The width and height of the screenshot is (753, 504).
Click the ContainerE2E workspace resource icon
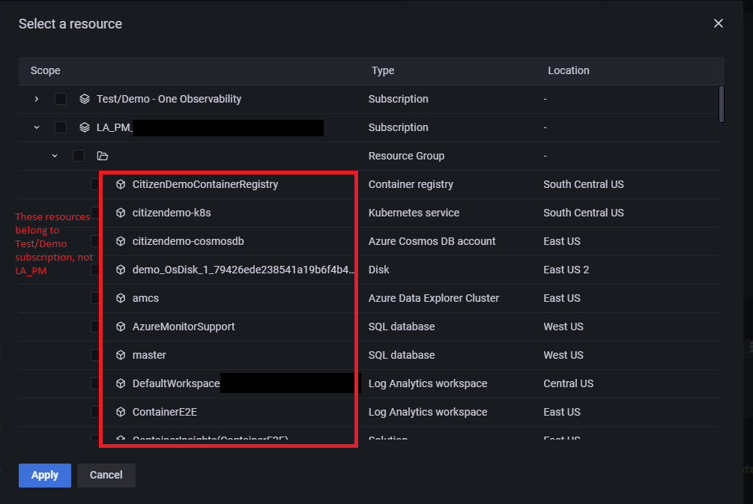(121, 411)
